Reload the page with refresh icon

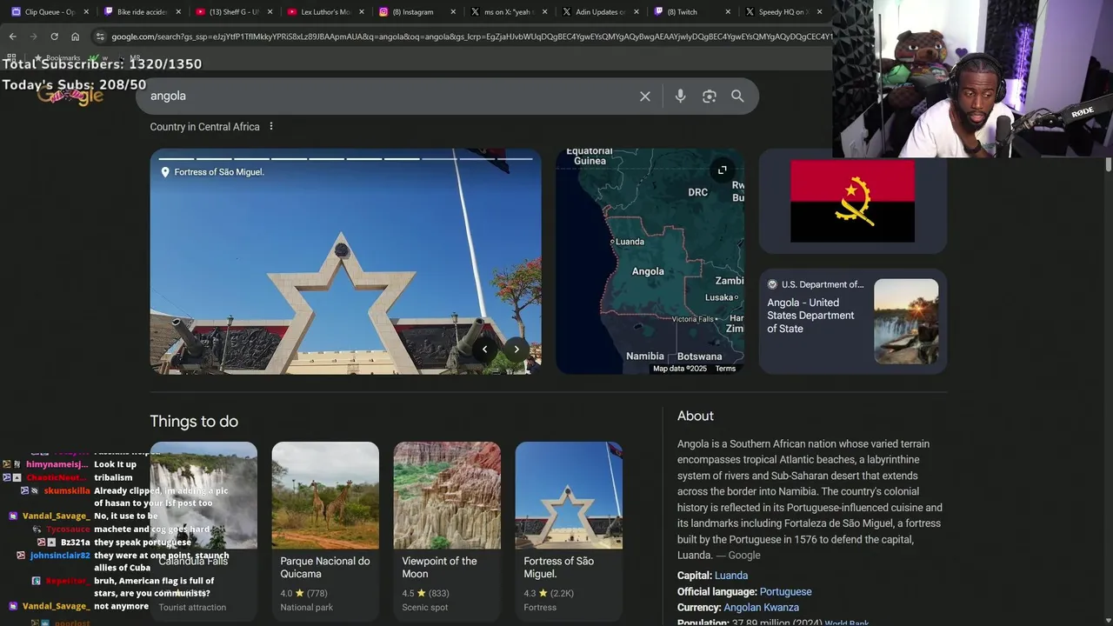[x=54, y=37]
